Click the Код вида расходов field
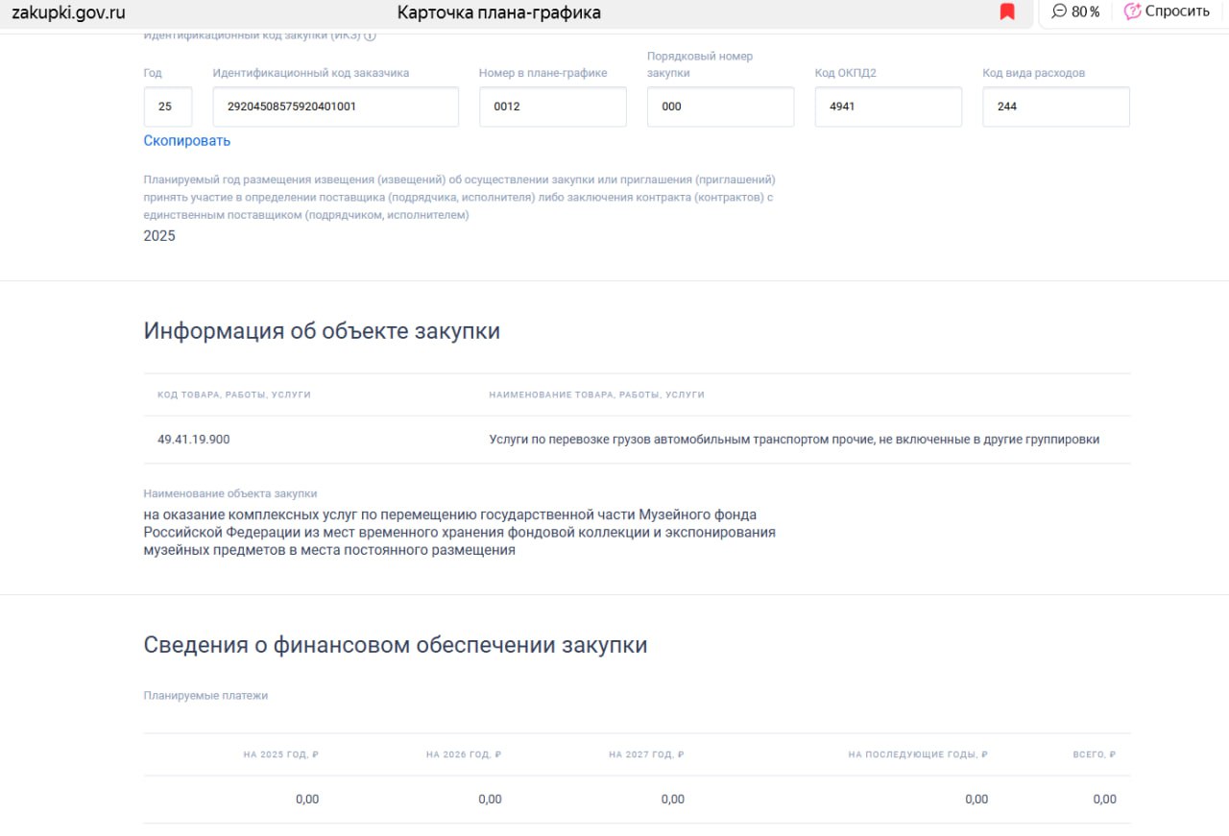The height and width of the screenshot is (836, 1229). tap(1055, 107)
